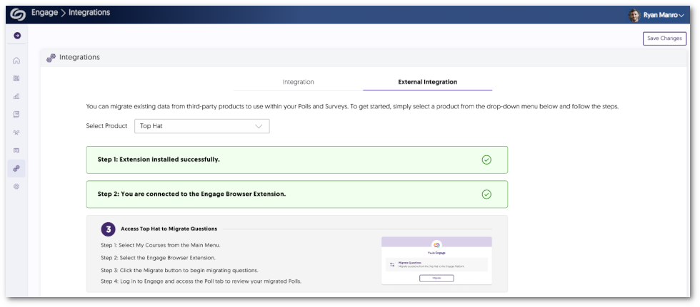
Task: Switch to the Integration tab
Action: [299, 82]
